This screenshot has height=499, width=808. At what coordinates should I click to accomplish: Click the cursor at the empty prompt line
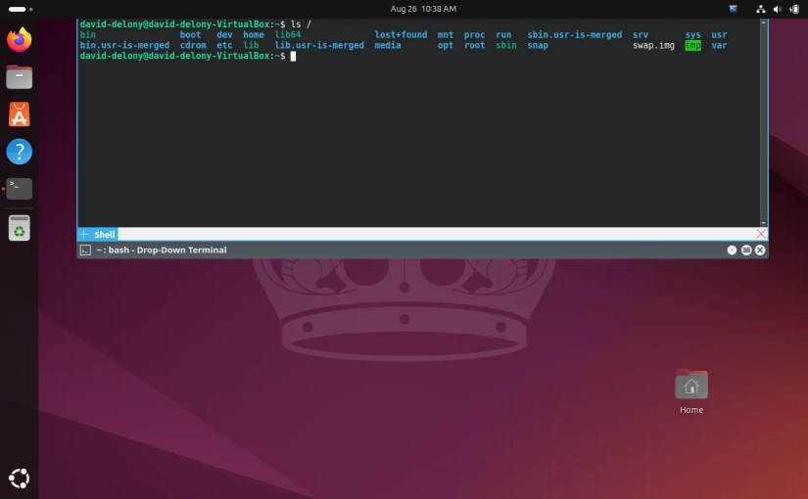293,56
